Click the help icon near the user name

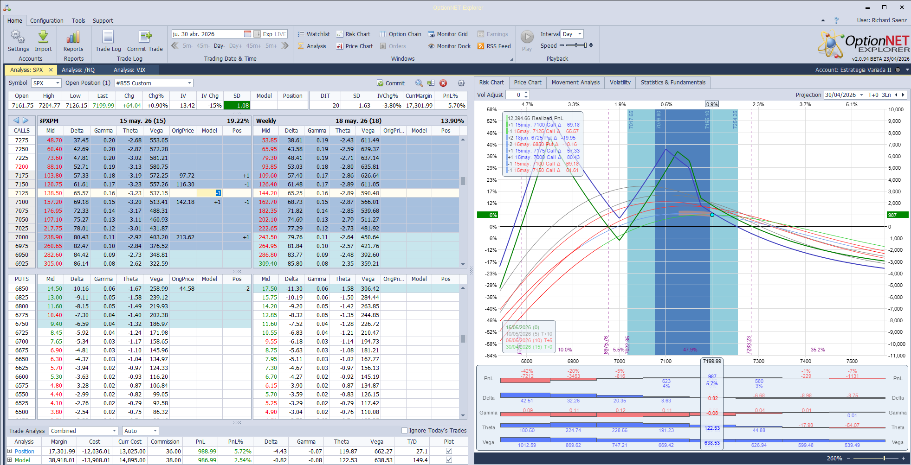tap(836, 20)
